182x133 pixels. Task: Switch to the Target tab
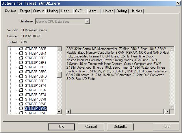pos(25,11)
